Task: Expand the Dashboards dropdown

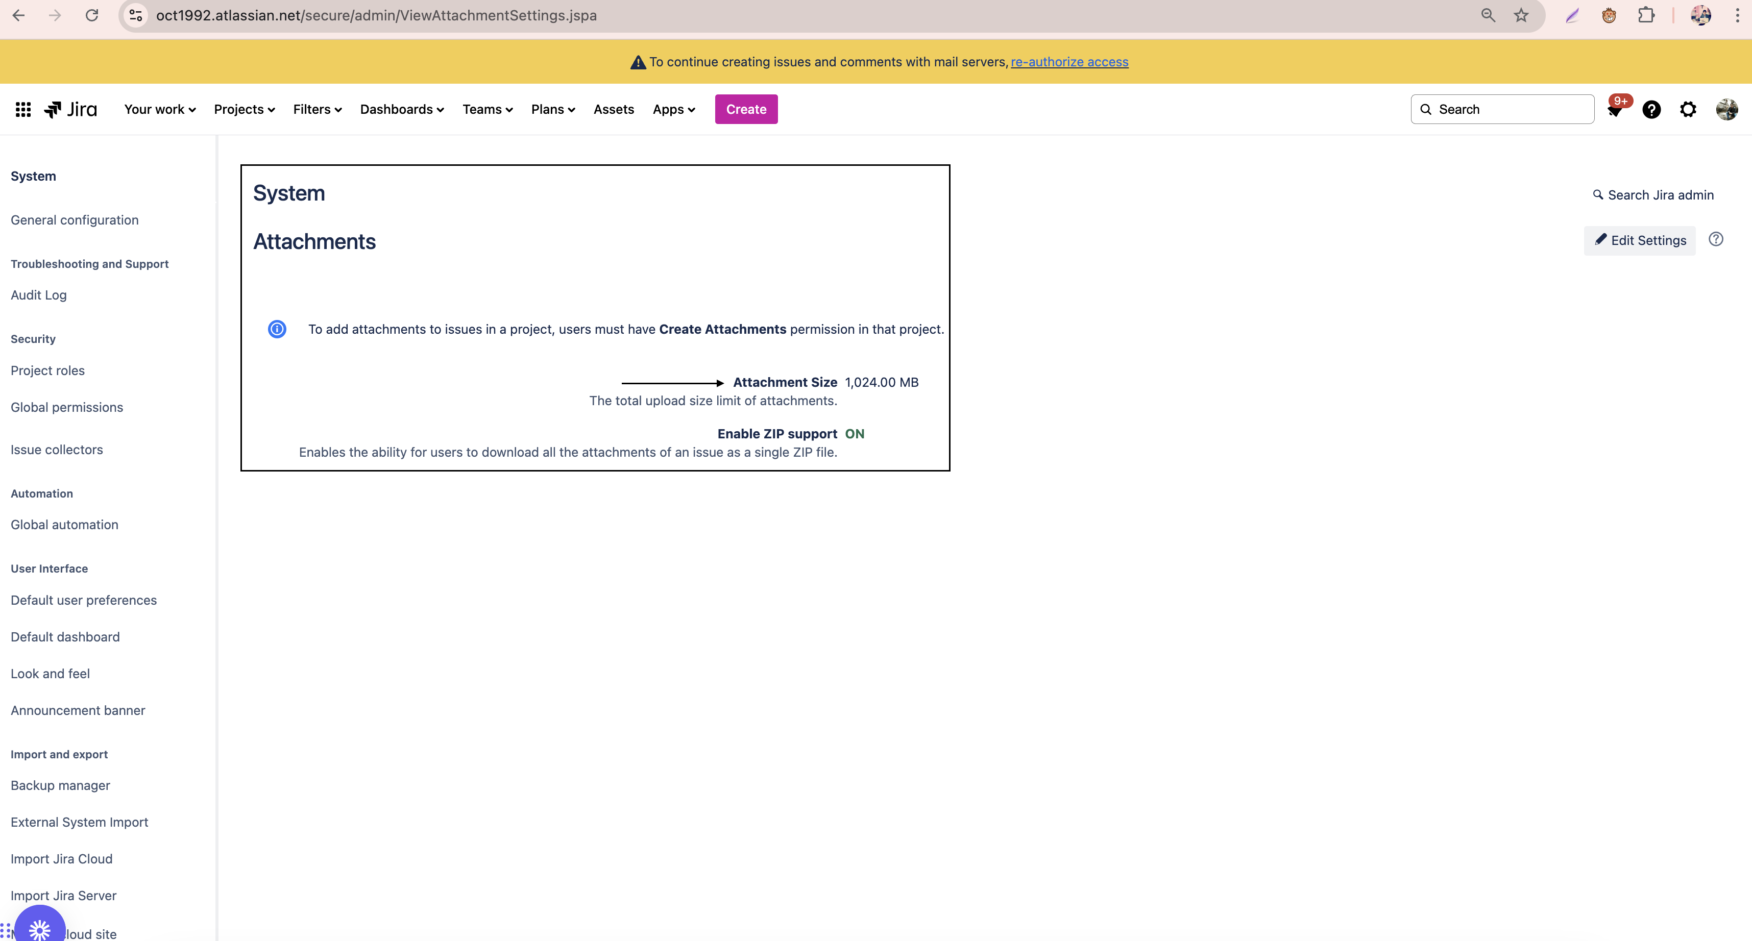Action: coord(402,110)
